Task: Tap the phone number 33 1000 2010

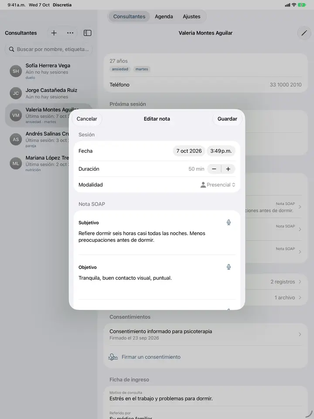Action: coord(285,85)
